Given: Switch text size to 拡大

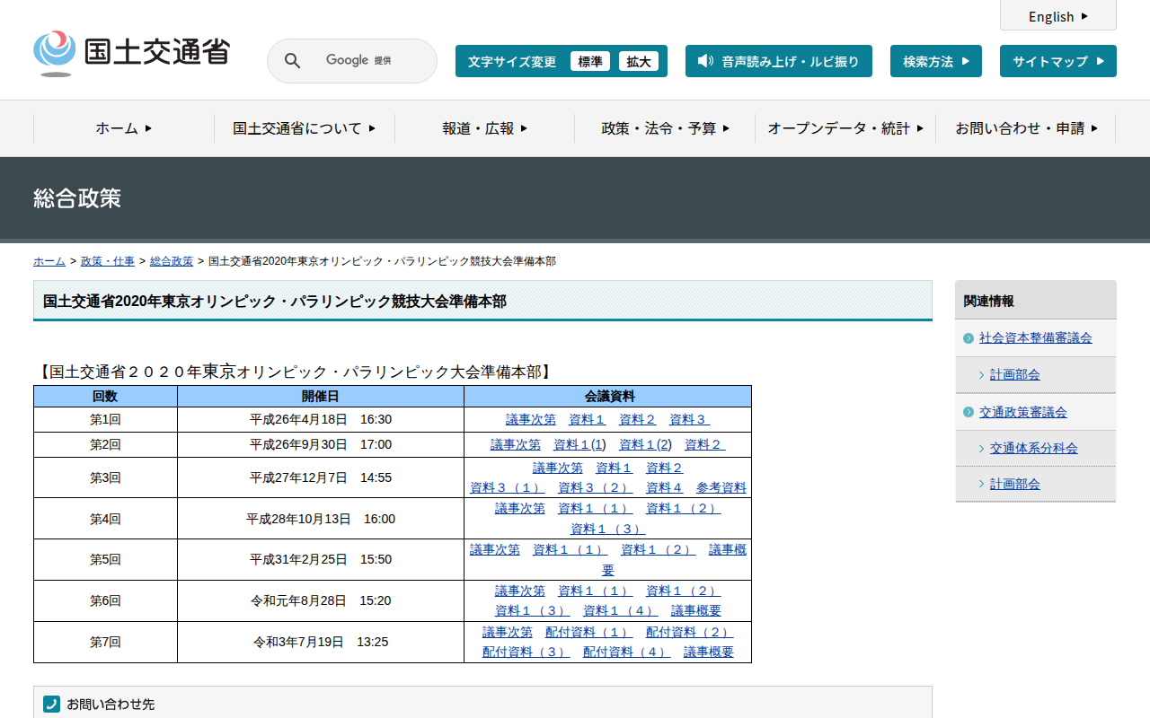Looking at the screenshot, I should point(639,61).
